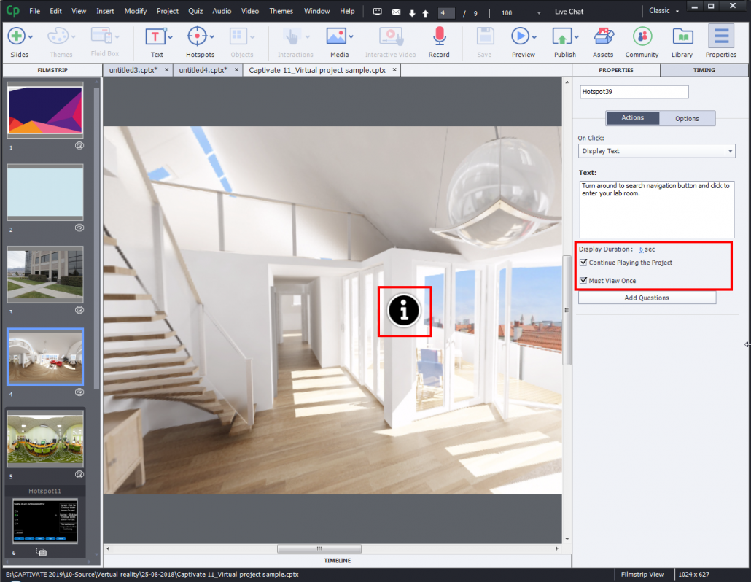Add a new slide using the Slides icon
Screen dimensions: 751x582
(x=15, y=36)
